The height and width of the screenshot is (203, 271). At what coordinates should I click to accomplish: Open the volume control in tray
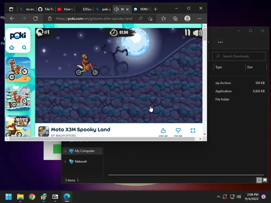click(239, 197)
